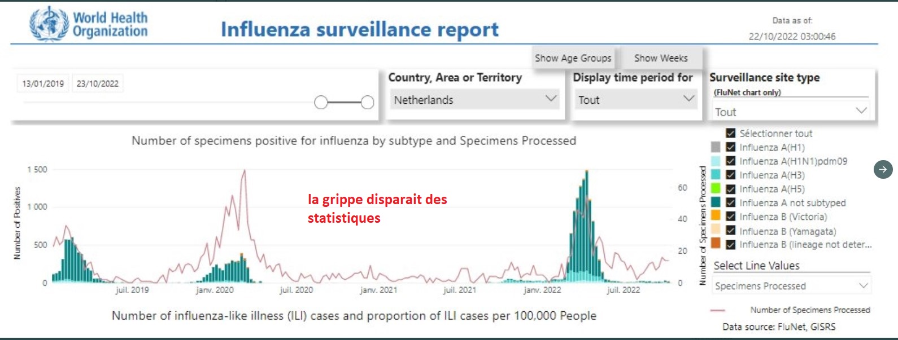The image size is (898, 340).
Task: Click the left handle of date slider
Action: pos(321,102)
